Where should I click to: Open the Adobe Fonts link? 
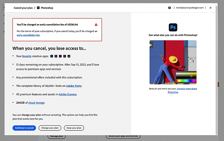pos(74,86)
